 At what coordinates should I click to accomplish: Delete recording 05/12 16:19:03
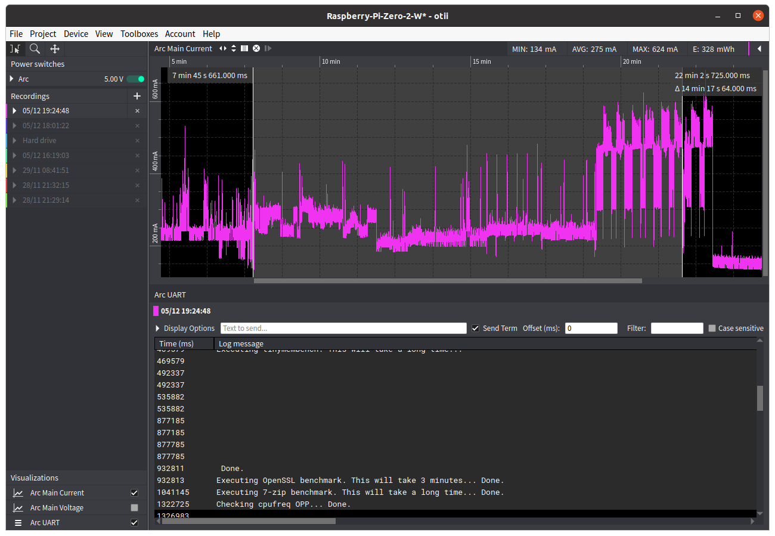pos(137,156)
